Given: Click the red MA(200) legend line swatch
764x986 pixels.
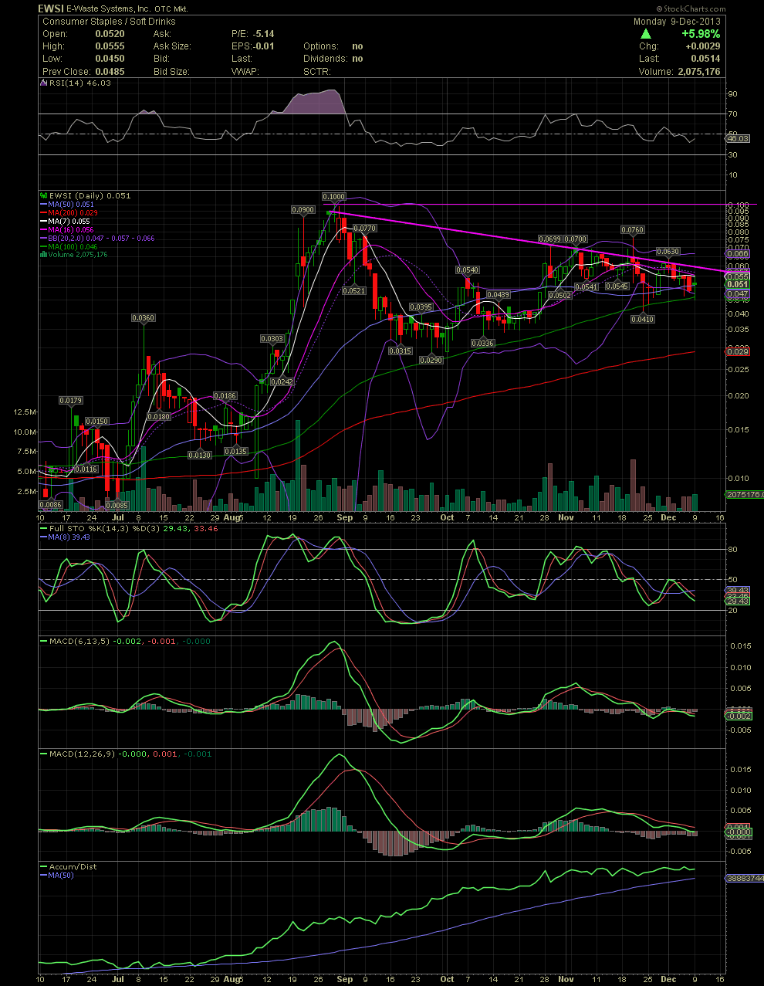Looking at the screenshot, I should click(x=44, y=212).
